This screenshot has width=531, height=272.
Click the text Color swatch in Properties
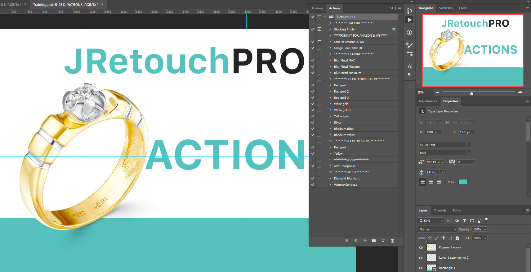(462, 182)
